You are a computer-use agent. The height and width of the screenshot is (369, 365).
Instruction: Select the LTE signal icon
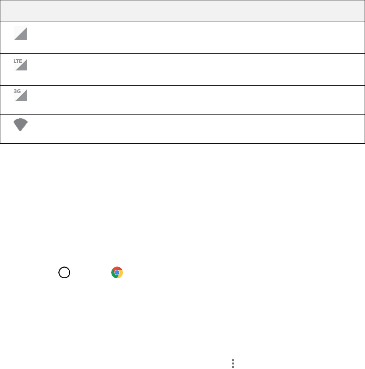pos(20,65)
